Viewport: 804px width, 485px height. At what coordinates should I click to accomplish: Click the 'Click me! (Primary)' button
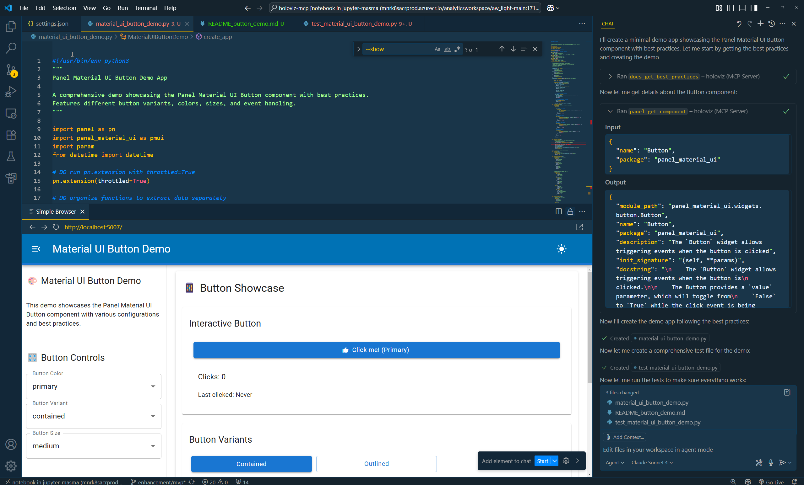click(376, 350)
